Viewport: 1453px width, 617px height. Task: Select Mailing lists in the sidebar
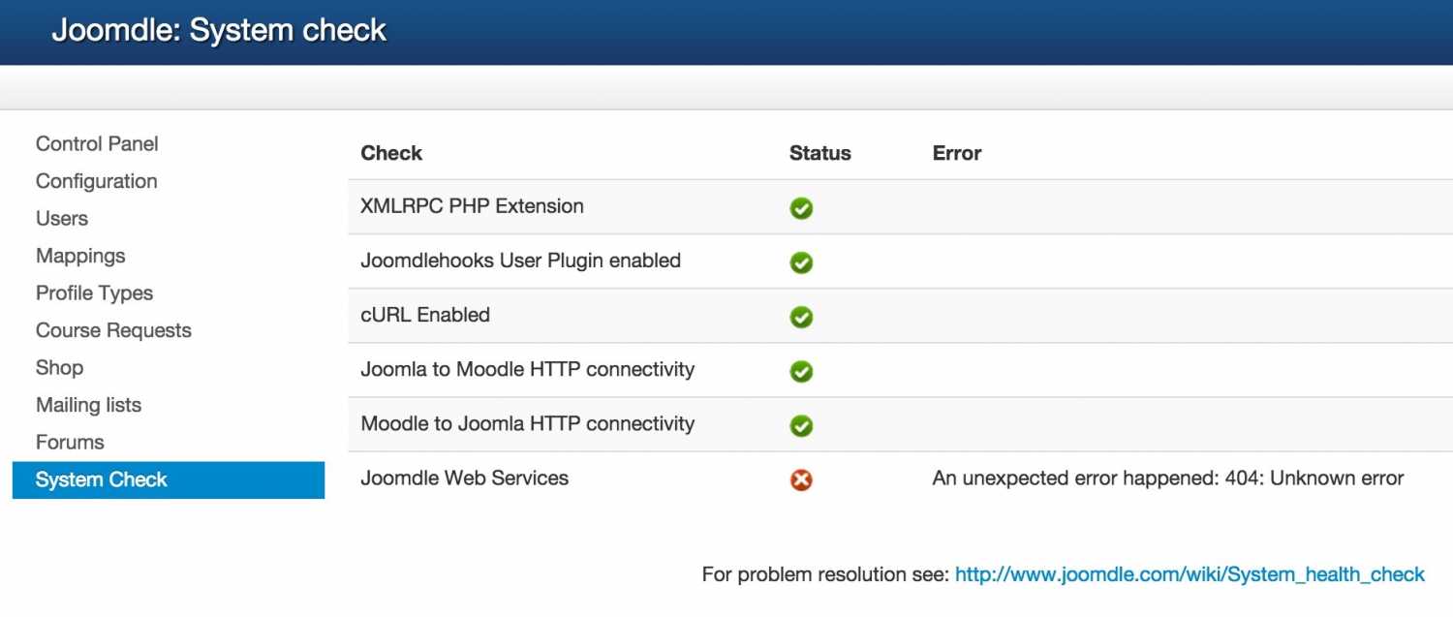88,405
